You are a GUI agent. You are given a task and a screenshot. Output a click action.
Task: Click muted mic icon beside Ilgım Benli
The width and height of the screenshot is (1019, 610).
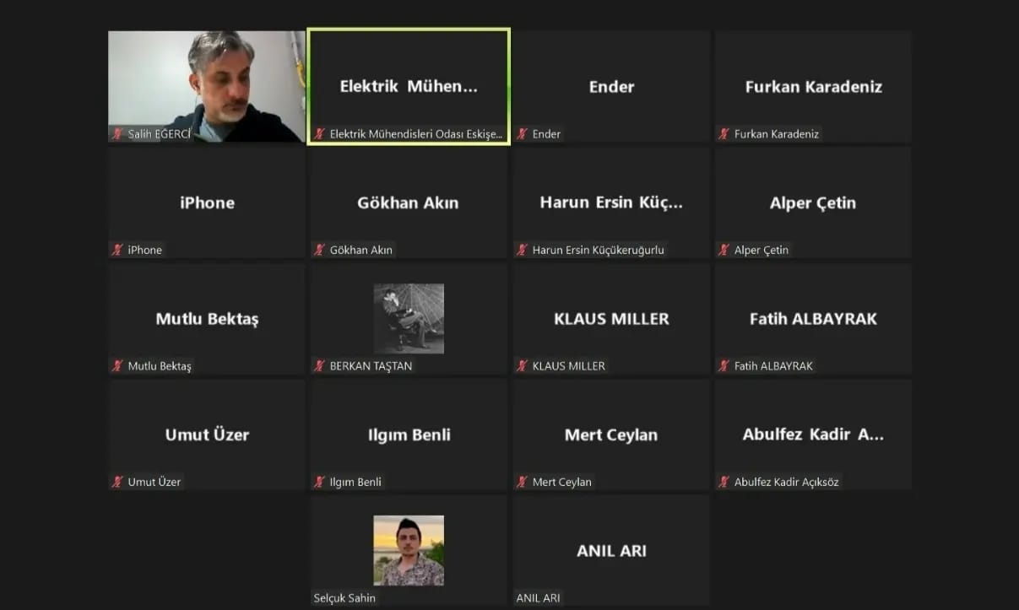(320, 482)
